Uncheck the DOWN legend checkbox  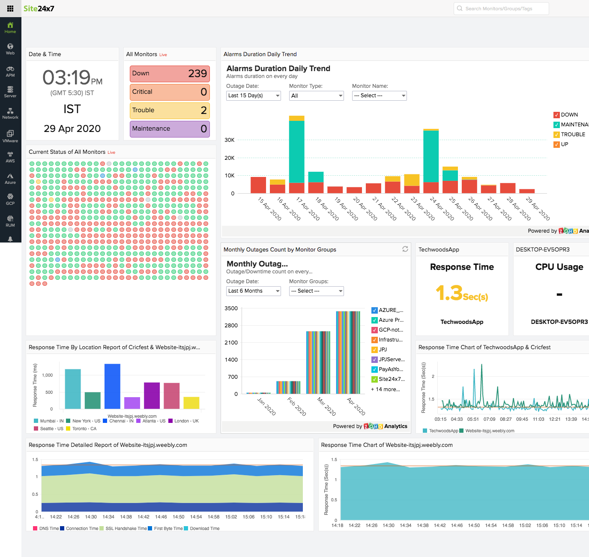556,115
